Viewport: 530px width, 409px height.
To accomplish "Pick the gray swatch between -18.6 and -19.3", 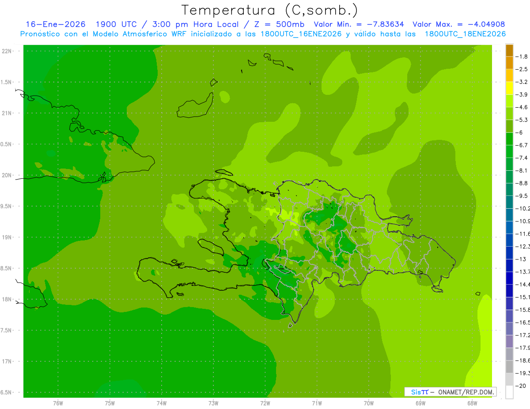I will point(509,367).
